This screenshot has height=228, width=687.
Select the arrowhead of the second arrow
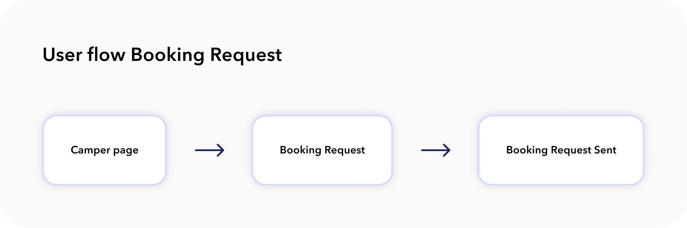447,150
